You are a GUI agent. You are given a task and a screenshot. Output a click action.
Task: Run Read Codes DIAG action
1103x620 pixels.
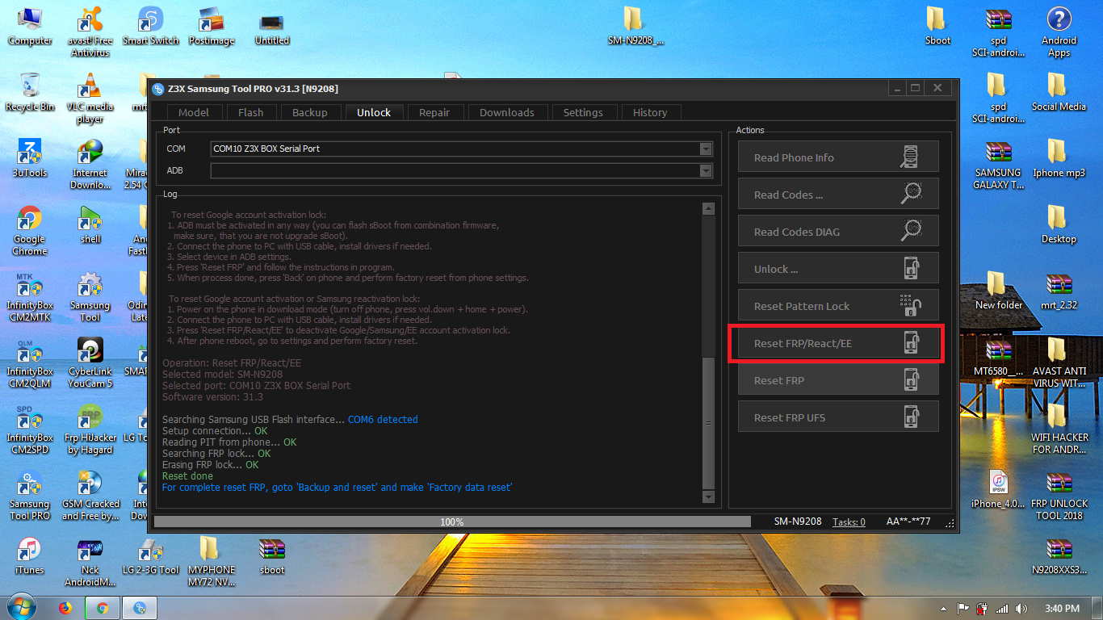[838, 232]
